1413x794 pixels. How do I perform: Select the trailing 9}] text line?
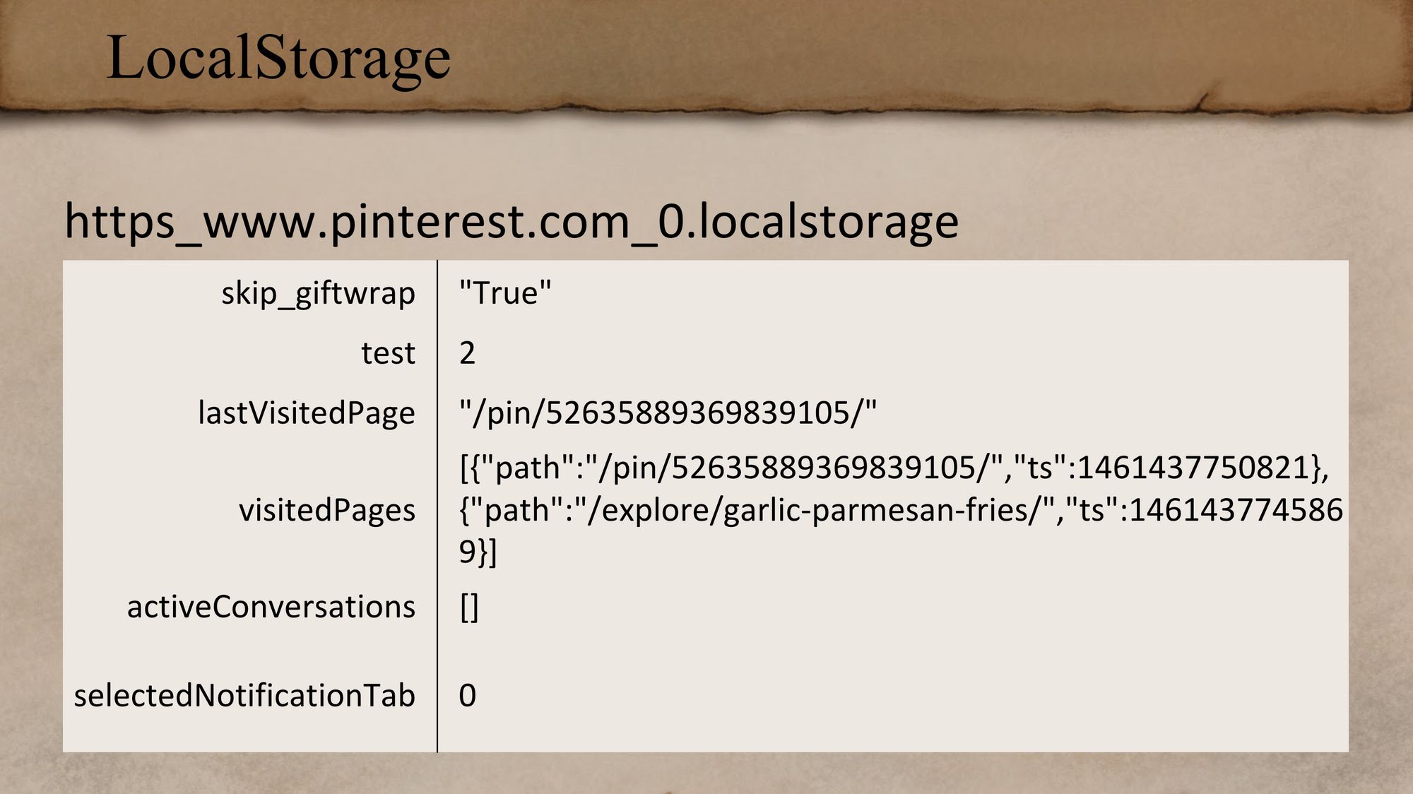coord(478,552)
